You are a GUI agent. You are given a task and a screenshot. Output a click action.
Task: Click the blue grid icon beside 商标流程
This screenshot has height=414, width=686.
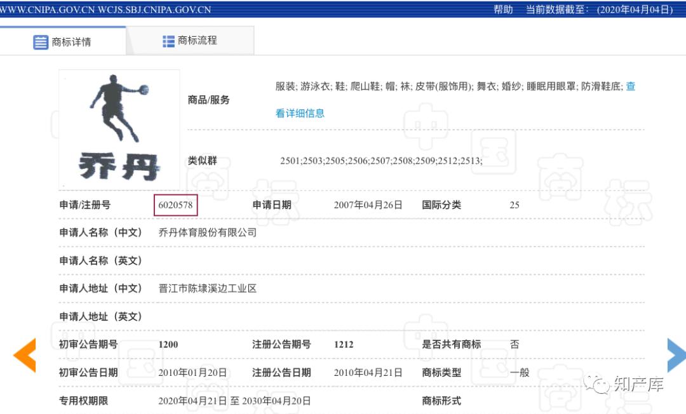(x=168, y=40)
